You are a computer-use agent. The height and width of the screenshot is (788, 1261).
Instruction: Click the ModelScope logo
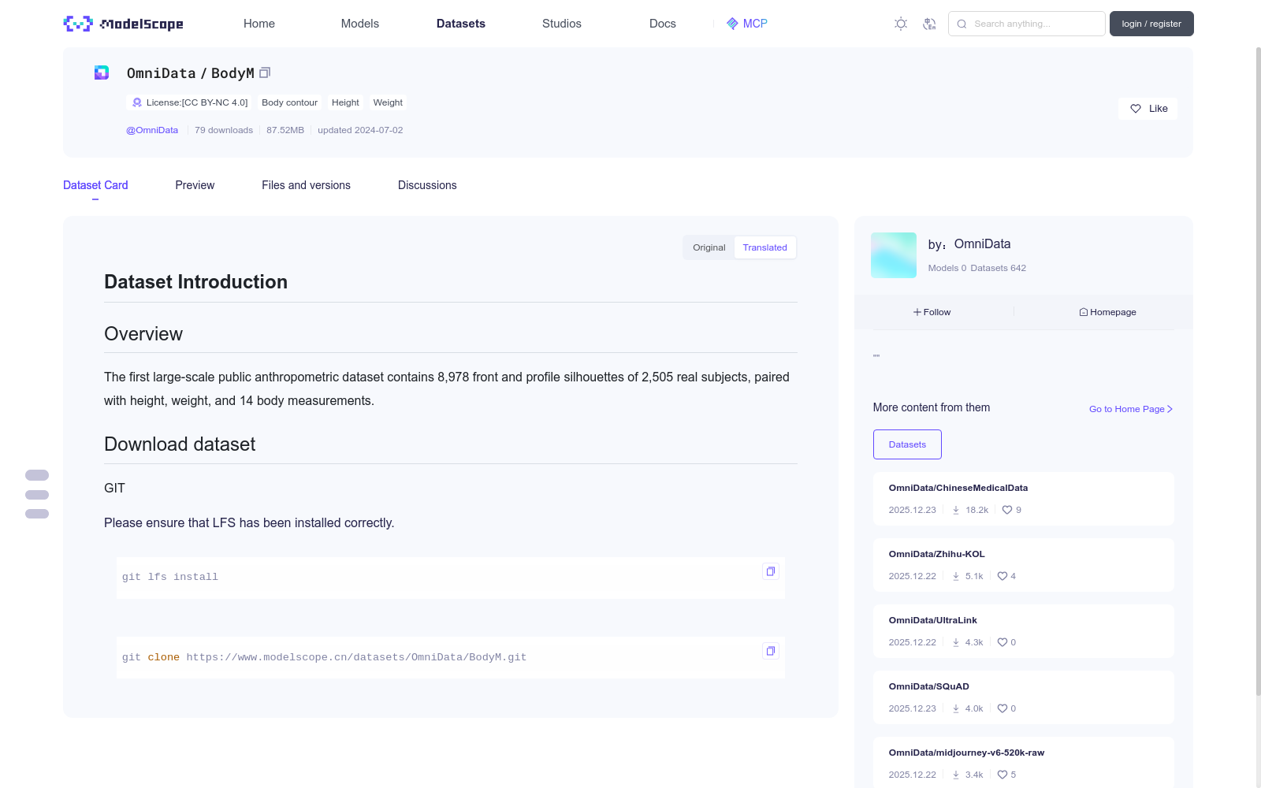[124, 24]
